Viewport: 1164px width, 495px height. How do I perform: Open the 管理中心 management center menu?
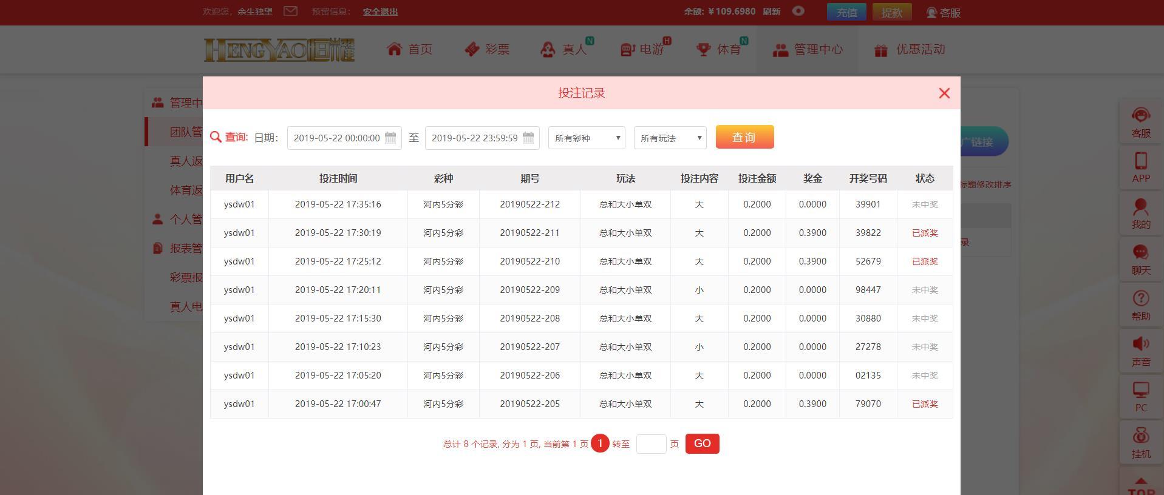point(807,49)
